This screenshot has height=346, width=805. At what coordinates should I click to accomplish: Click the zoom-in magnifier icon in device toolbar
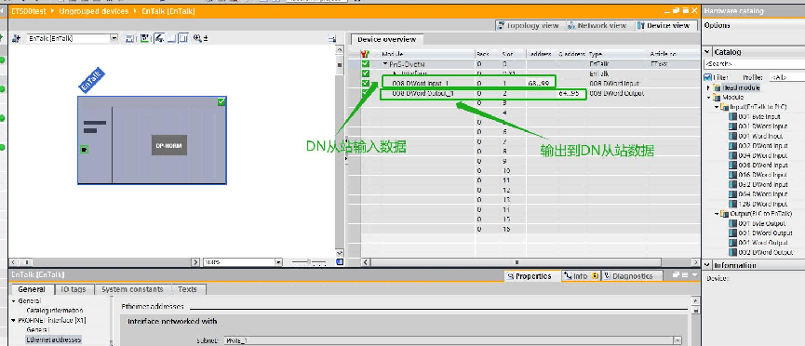(x=197, y=38)
